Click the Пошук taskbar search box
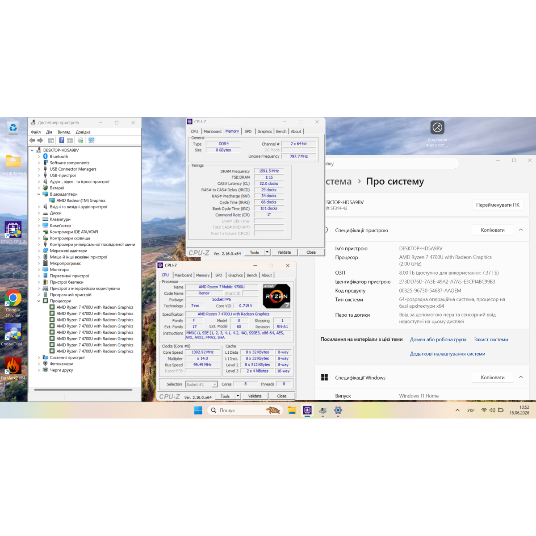 pyautogui.click(x=245, y=410)
